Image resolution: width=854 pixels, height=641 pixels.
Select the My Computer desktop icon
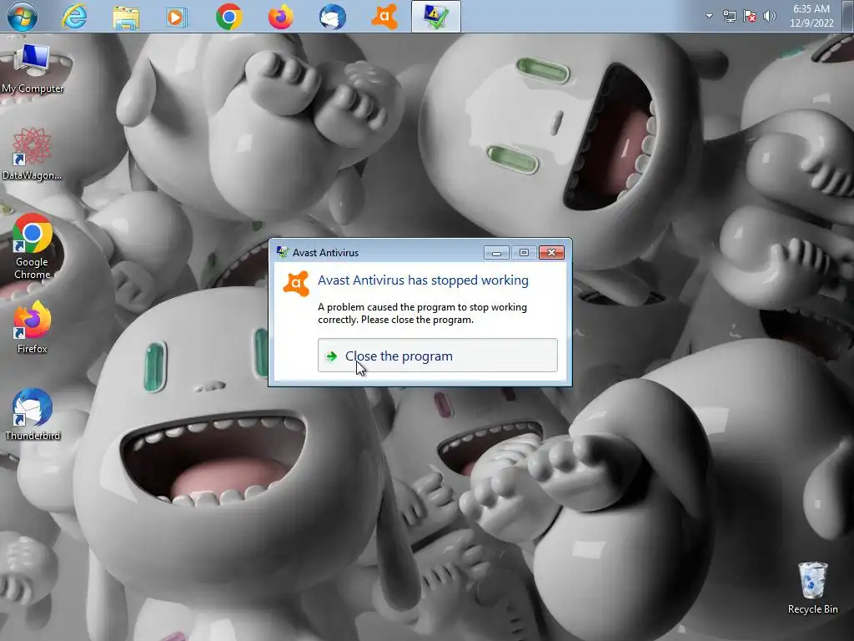pyautogui.click(x=33, y=69)
